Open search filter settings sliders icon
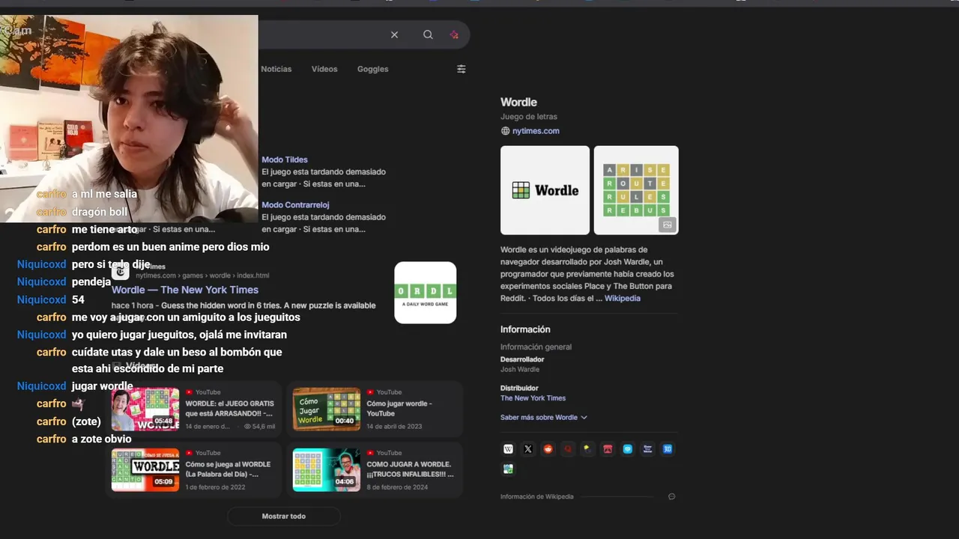This screenshot has width=959, height=539. [x=462, y=69]
